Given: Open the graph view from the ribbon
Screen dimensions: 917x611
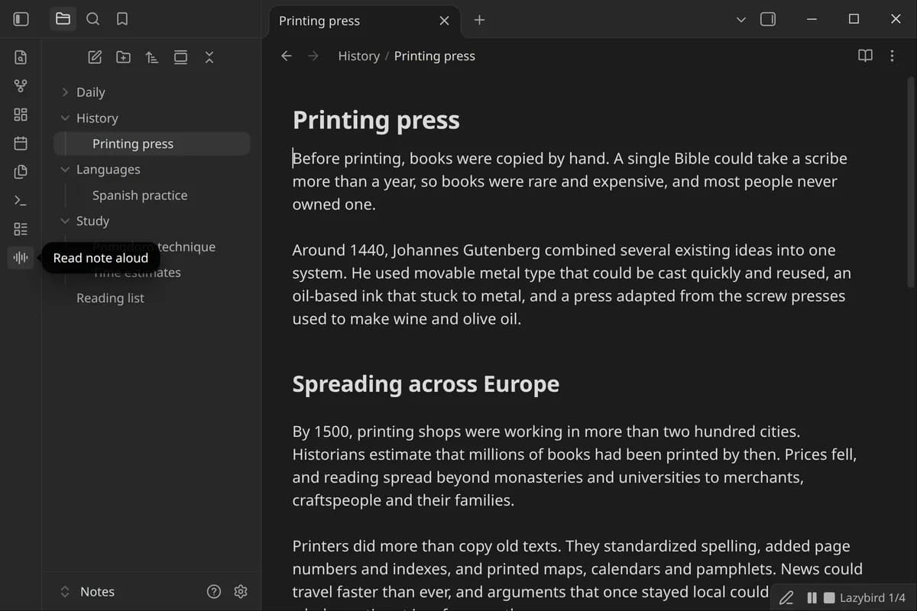Looking at the screenshot, I should (21, 86).
